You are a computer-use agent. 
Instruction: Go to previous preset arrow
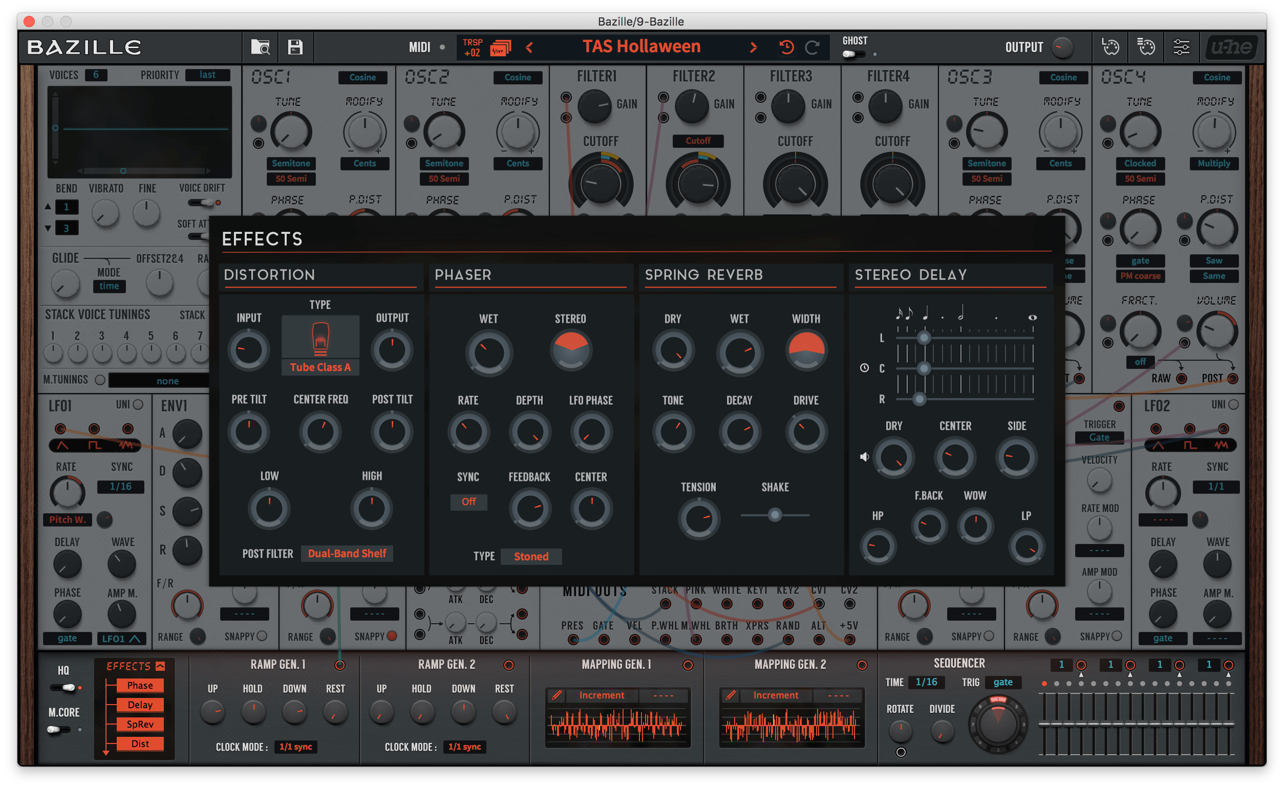pos(530,48)
